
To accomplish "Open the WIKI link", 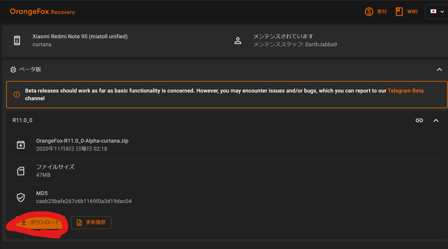I will point(407,12).
